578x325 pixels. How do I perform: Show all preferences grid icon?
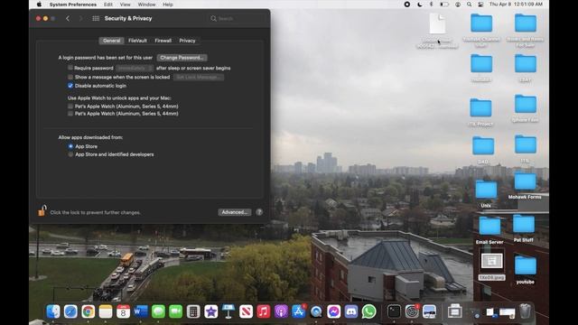(x=96, y=18)
